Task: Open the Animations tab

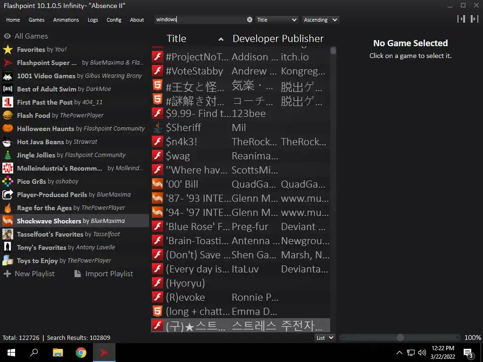Action: click(66, 20)
